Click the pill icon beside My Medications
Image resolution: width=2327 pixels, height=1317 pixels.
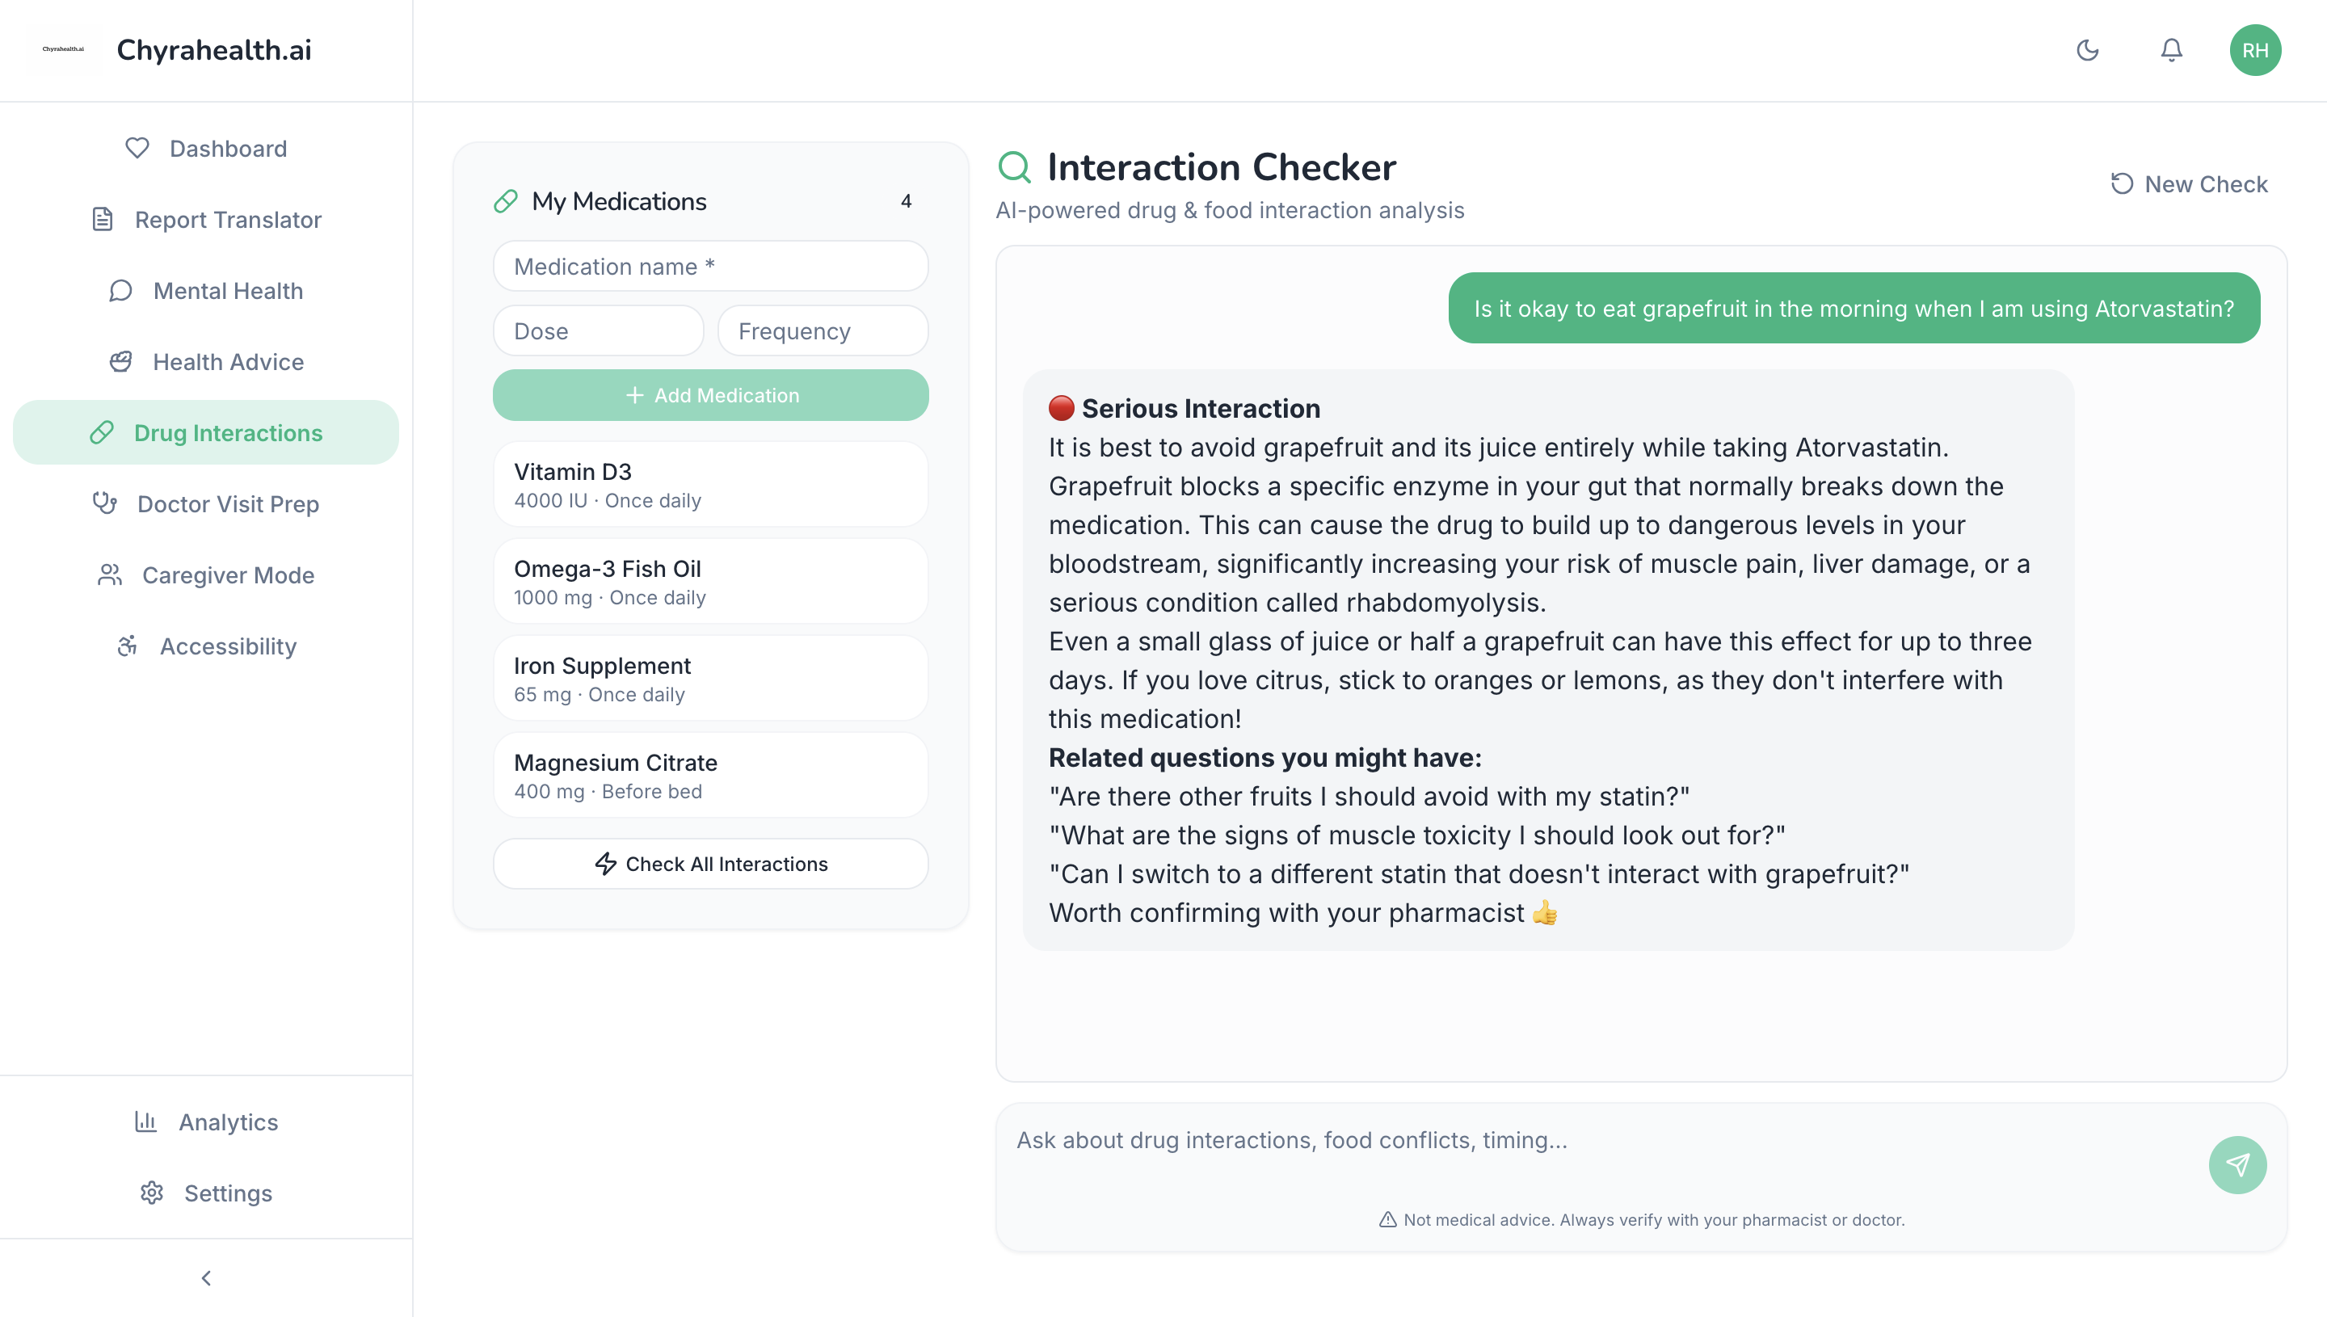click(x=506, y=201)
